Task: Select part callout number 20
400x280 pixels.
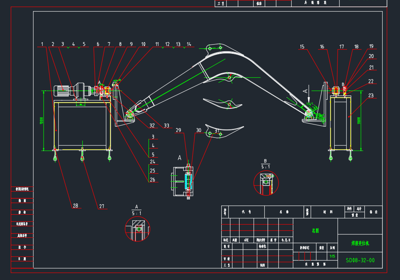Action: (371, 56)
